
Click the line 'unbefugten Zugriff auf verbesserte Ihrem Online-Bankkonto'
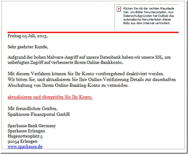[65, 62]
